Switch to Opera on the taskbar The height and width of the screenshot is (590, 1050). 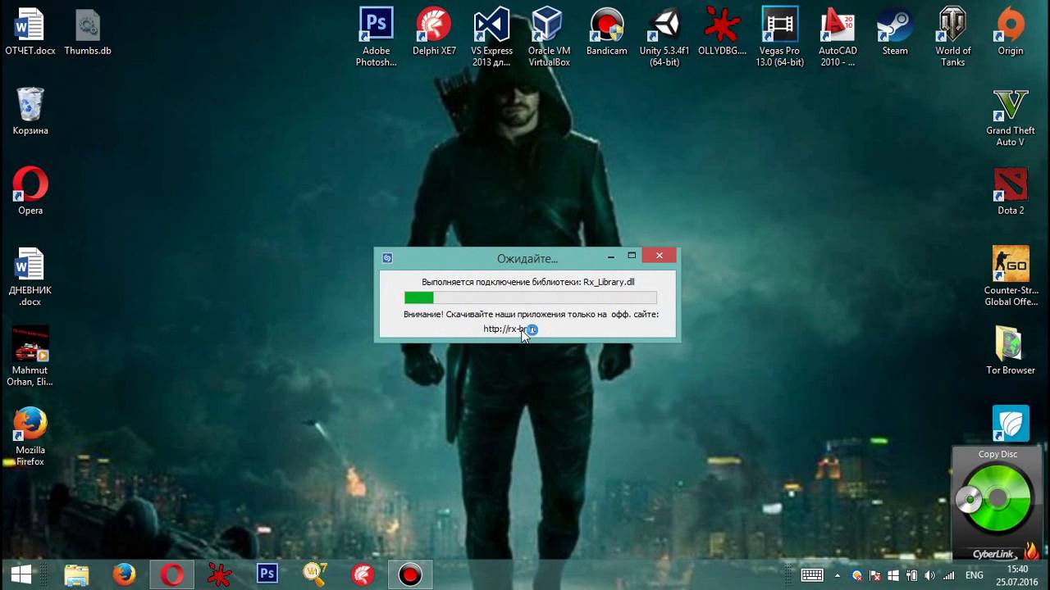[x=172, y=574]
